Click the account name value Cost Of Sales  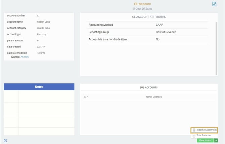(x=43, y=22)
